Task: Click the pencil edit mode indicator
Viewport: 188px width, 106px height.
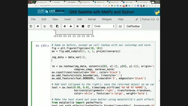Action: [137, 19]
